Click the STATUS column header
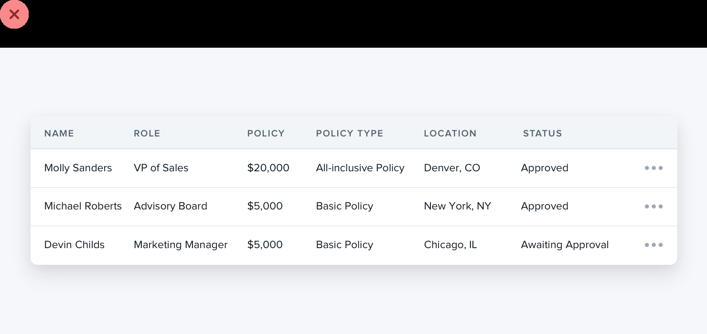The width and height of the screenshot is (707, 334). 542,134
